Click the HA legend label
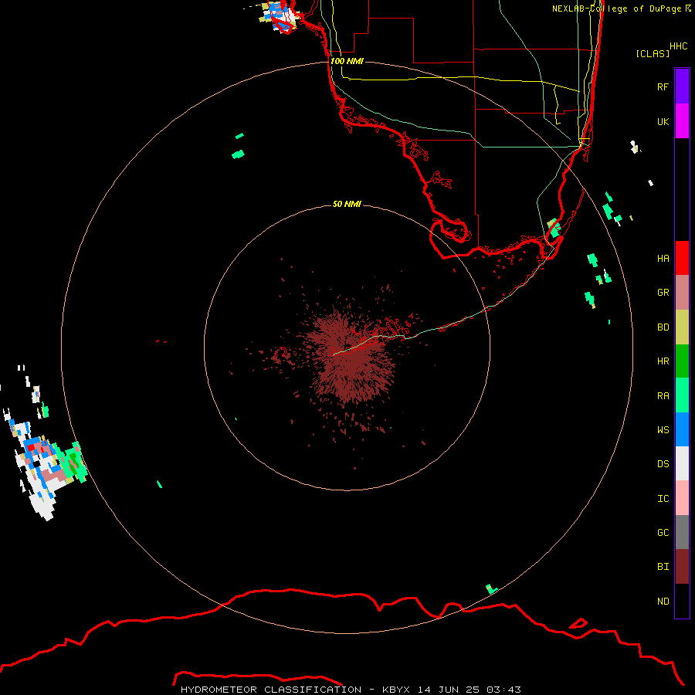This screenshot has height=695, width=695. [663, 258]
